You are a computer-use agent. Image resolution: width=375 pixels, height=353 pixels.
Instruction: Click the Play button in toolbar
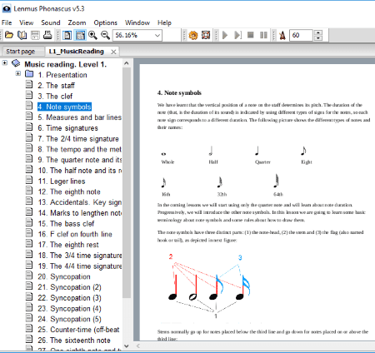click(225, 35)
